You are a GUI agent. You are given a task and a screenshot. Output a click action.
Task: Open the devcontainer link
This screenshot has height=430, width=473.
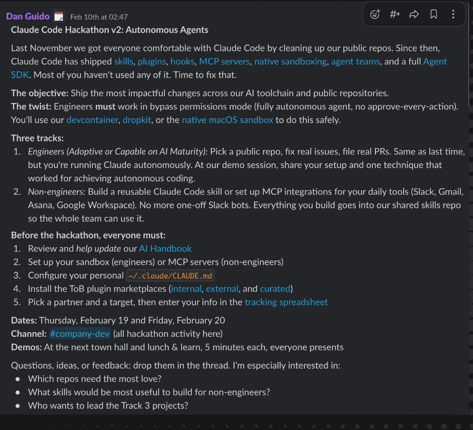92,120
